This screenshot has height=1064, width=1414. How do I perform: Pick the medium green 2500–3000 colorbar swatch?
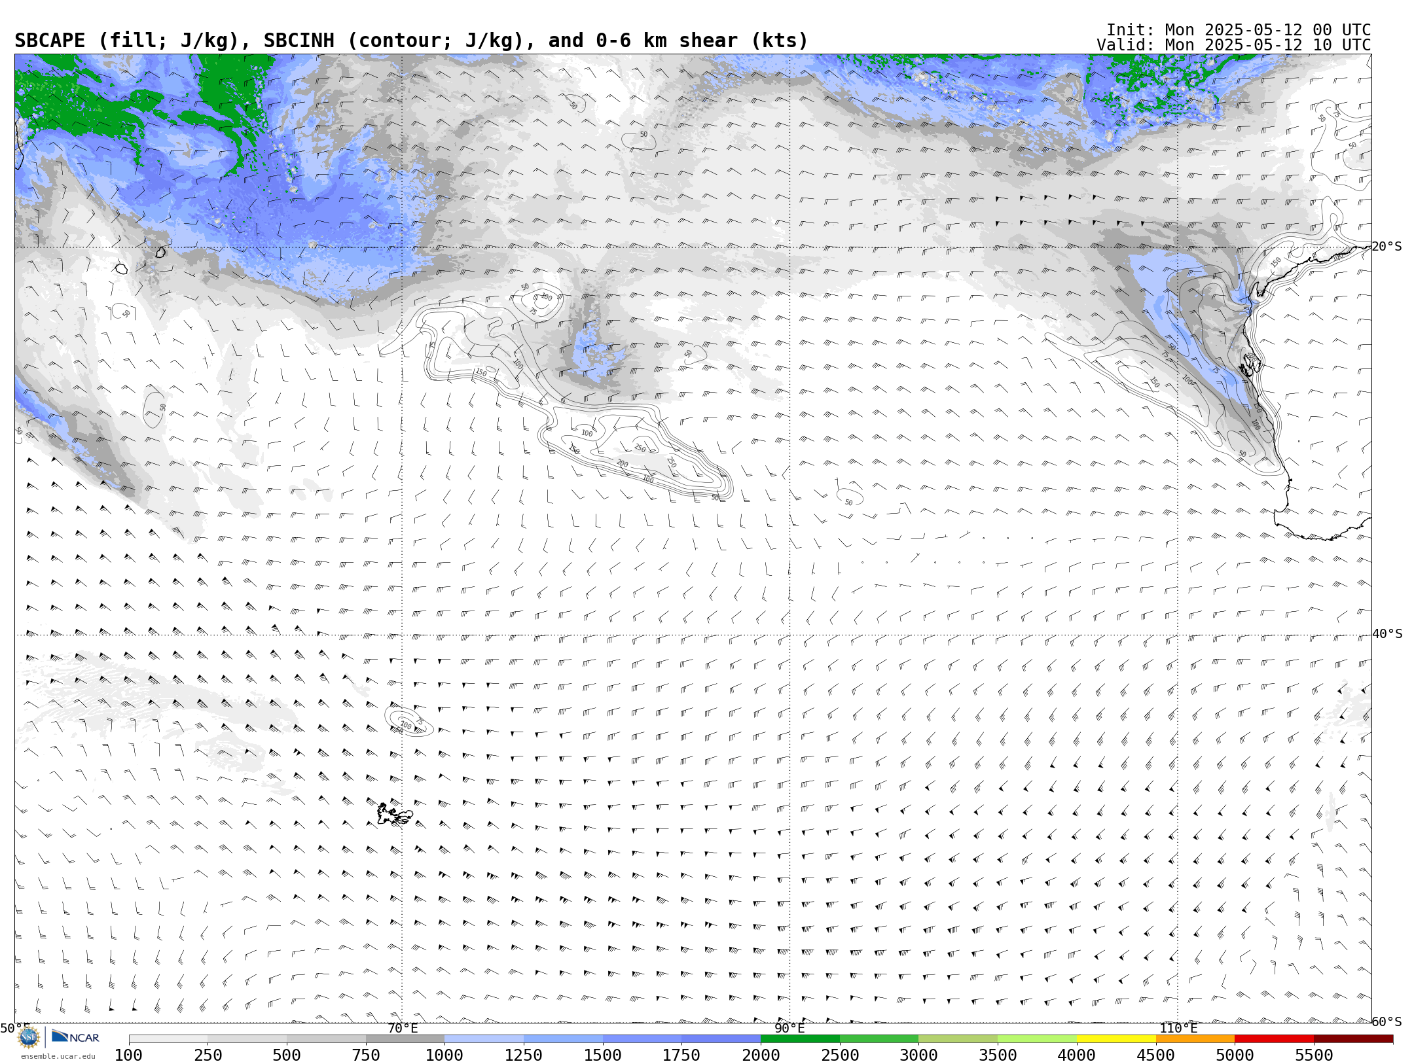point(879,1039)
